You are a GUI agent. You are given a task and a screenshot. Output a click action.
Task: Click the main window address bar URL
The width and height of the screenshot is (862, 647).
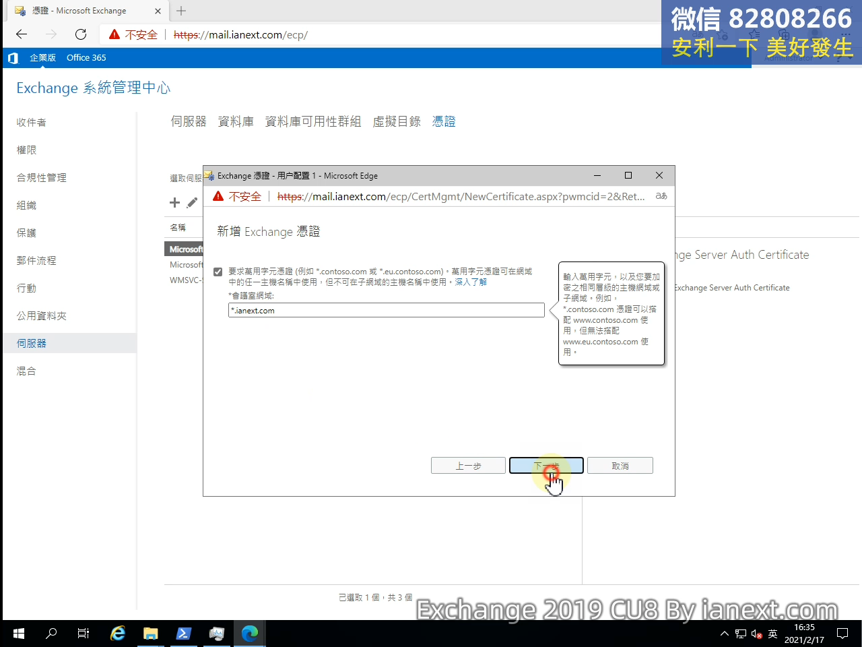240,34
